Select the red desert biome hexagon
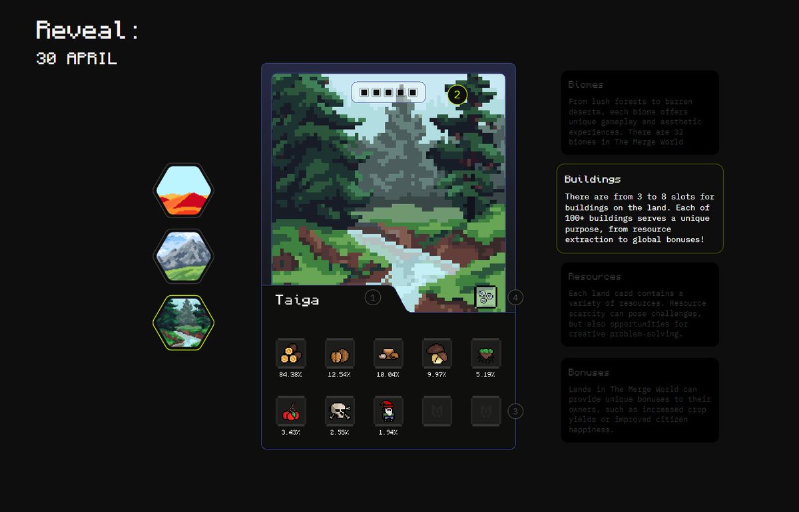The image size is (799, 512). click(183, 191)
